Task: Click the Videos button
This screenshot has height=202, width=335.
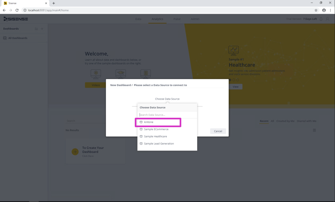Action: click(96, 85)
